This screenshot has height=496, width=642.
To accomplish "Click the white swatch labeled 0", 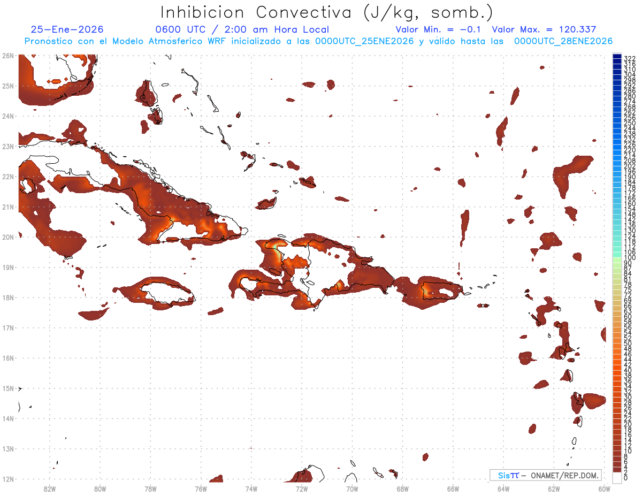I will [617, 477].
